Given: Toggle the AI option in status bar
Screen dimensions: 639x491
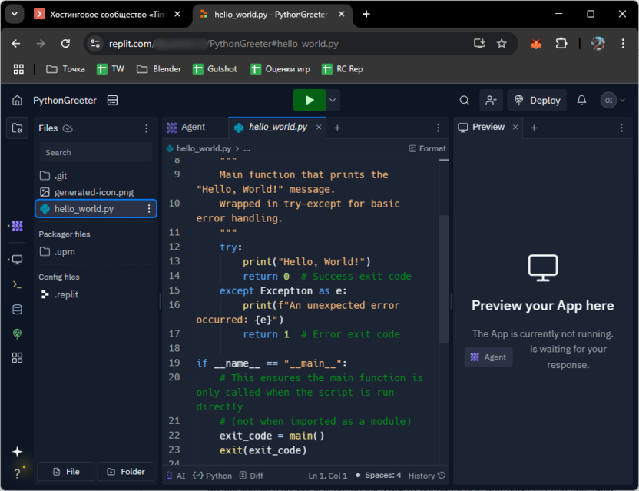Looking at the screenshot, I should pyautogui.click(x=176, y=476).
